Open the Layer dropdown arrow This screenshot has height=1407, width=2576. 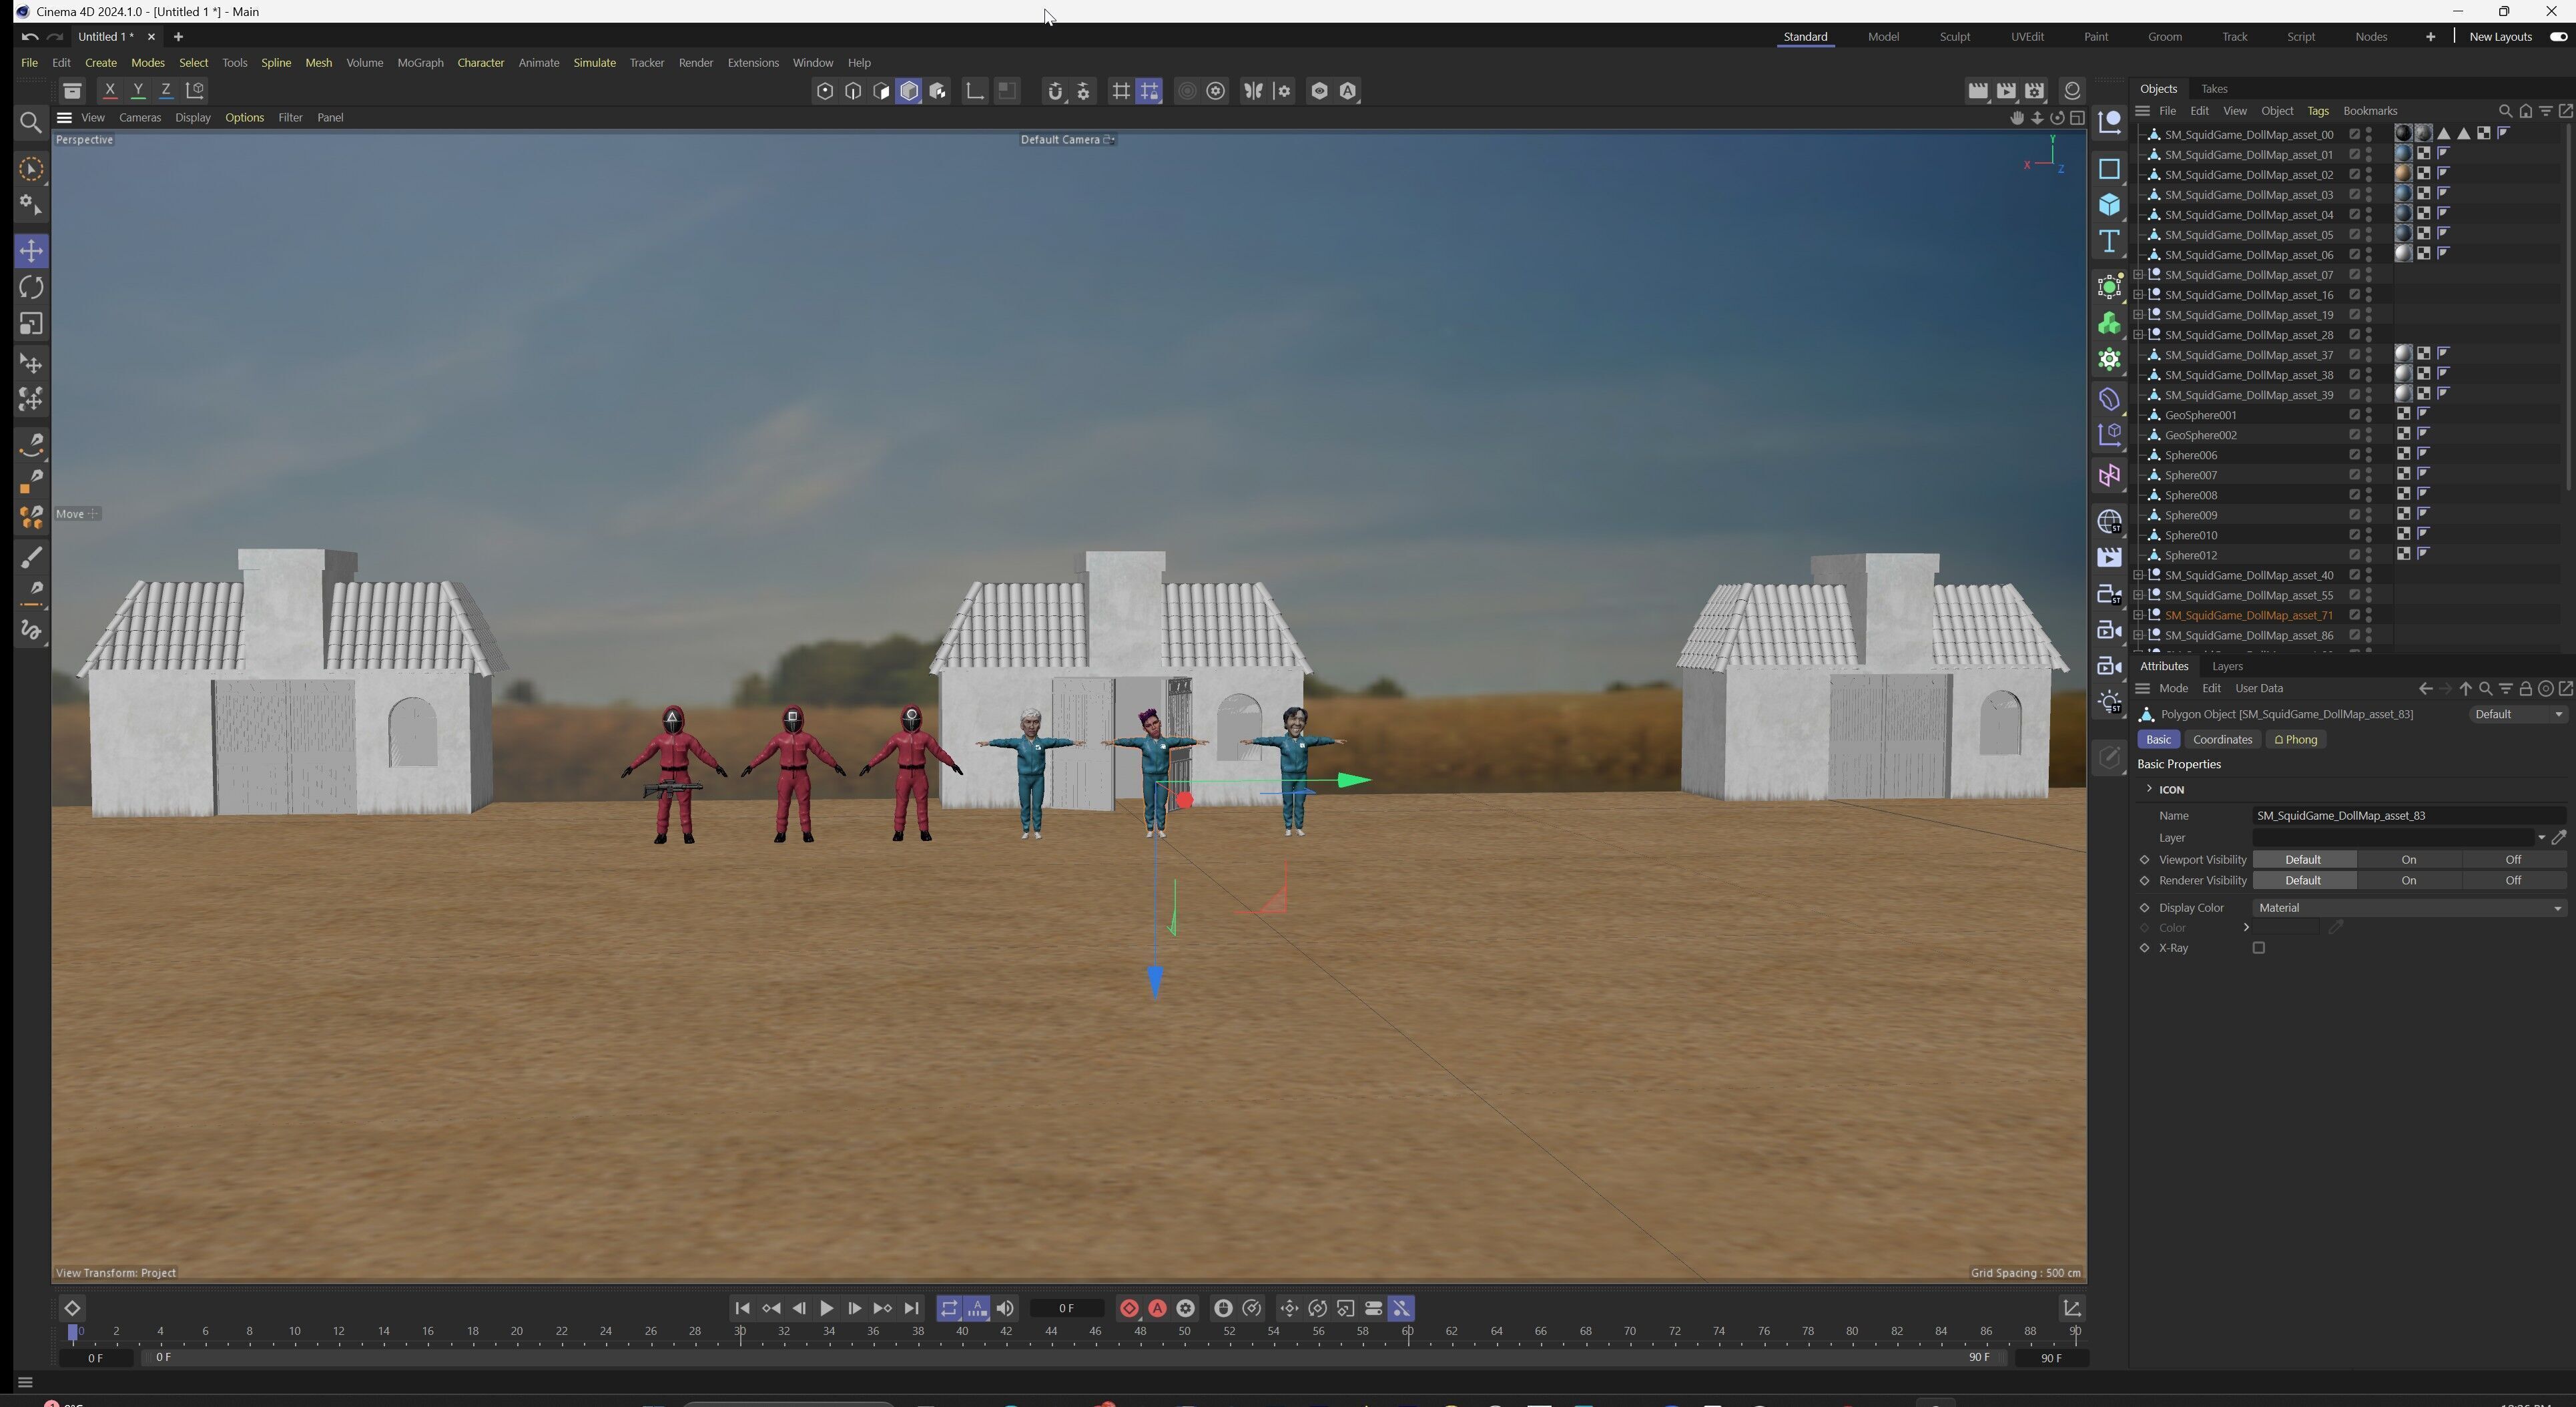(x=2541, y=838)
